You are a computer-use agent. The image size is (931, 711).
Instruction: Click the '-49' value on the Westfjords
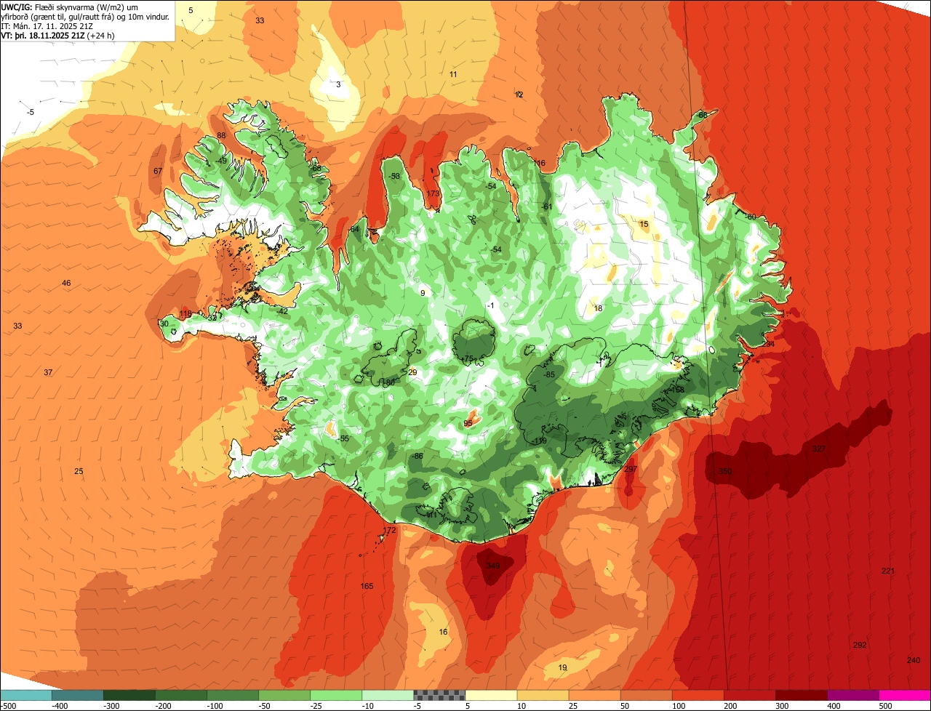pyautogui.click(x=221, y=161)
